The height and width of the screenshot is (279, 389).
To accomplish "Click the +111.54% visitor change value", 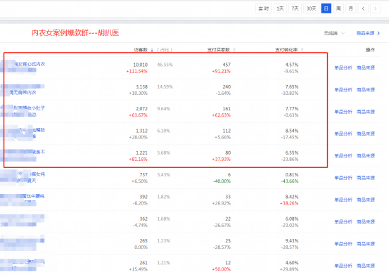I will [137, 72].
